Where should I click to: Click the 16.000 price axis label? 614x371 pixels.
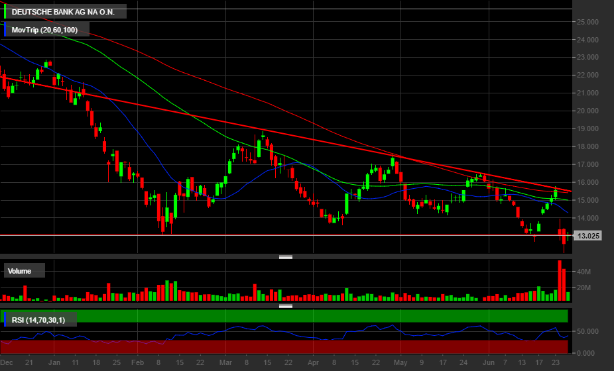587,182
